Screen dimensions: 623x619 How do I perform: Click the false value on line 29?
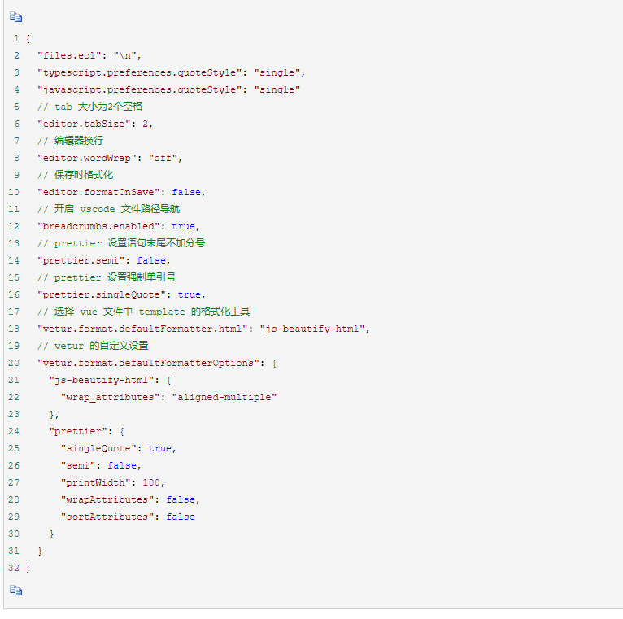point(181,517)
